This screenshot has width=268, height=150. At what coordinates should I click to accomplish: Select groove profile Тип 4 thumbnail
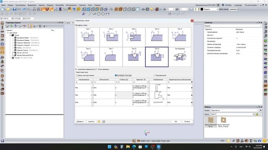click(x=157, y=37)
